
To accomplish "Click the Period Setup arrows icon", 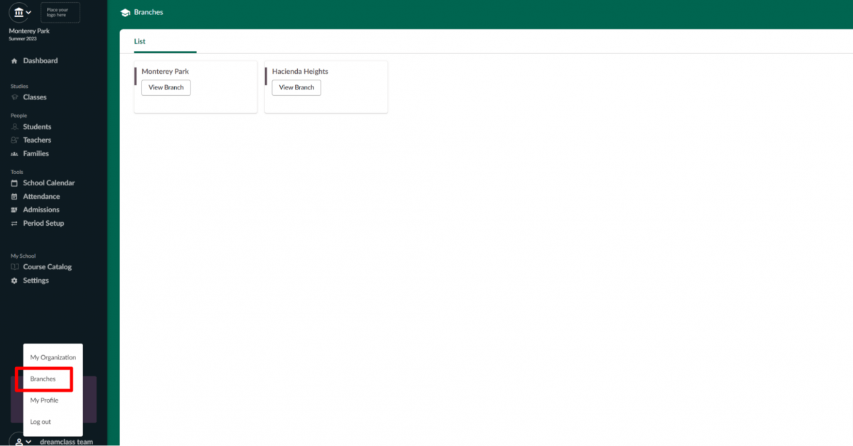I will click(x=14, y=224).
